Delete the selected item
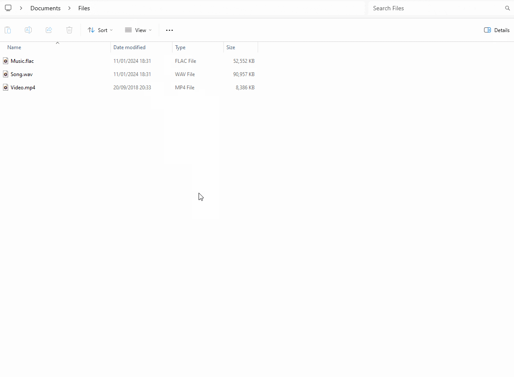 pyautogui.click(x=69, y=30)
